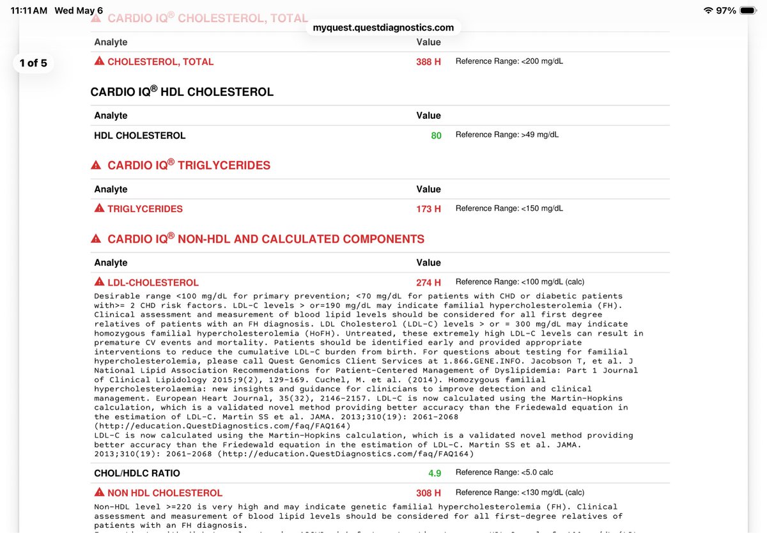Select the ratio value '4.9'

pyautogui.click(x=435, y=474)
